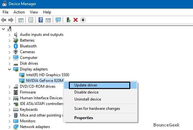Open Properties from the context menu
This screenshot has width=193, height=130.
click(100, 118)
